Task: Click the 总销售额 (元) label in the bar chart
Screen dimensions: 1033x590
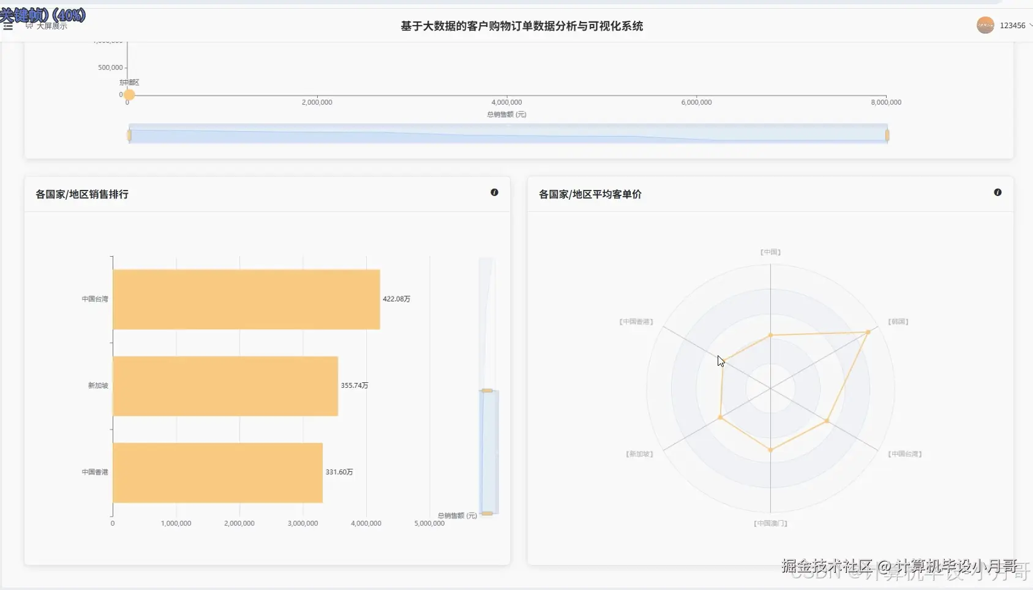Action: coord(457,516)
